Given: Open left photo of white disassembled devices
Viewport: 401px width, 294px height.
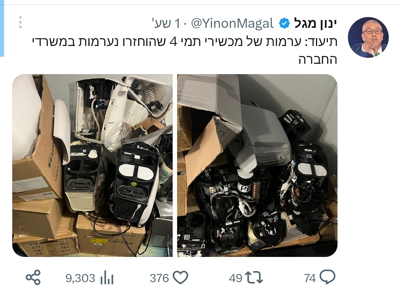Looking at the screenshot, I should point(92,165).
